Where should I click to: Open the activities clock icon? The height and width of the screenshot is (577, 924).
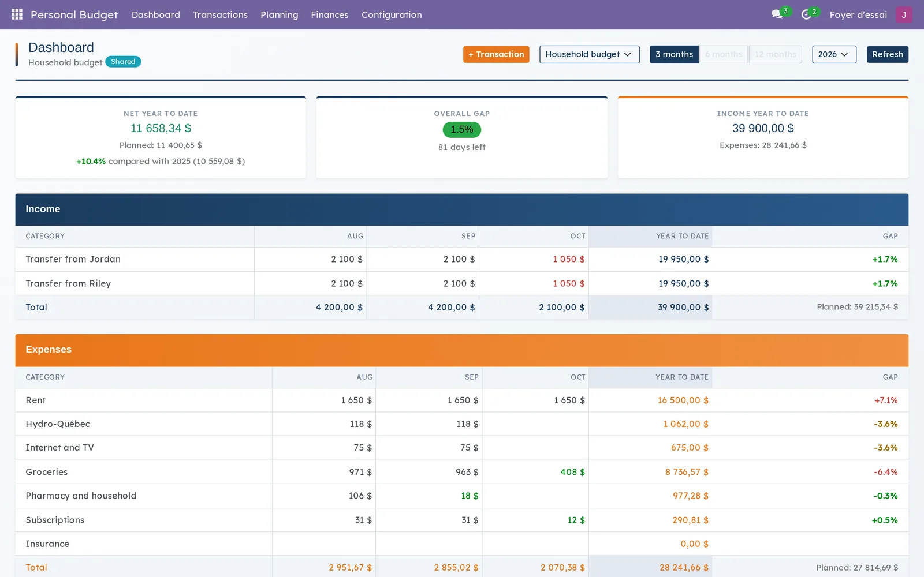pos(806,14)
